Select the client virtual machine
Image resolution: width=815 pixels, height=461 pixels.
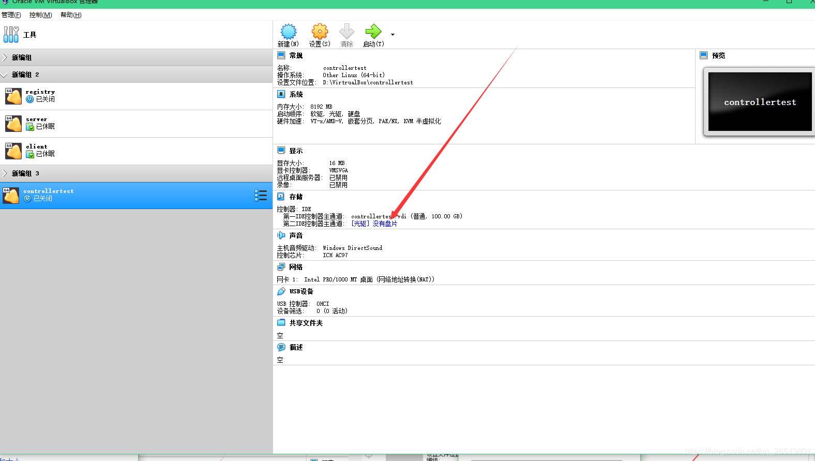coord(136,151)
